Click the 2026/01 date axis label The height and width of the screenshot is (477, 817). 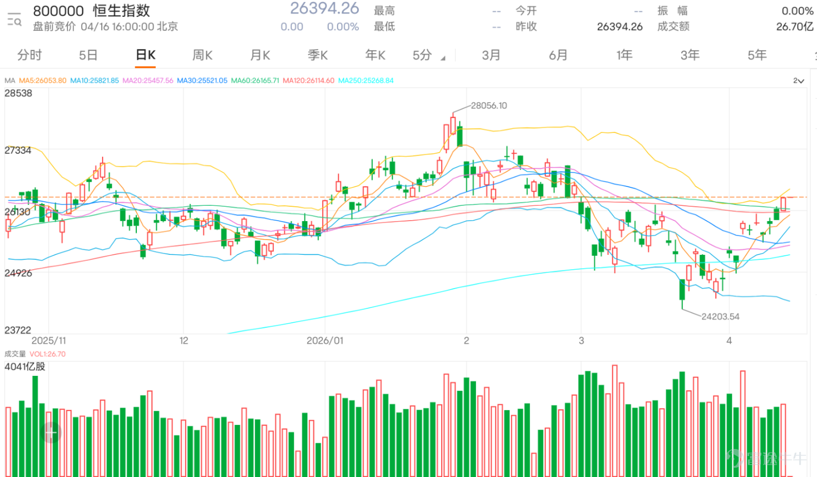tap(325, 341)
